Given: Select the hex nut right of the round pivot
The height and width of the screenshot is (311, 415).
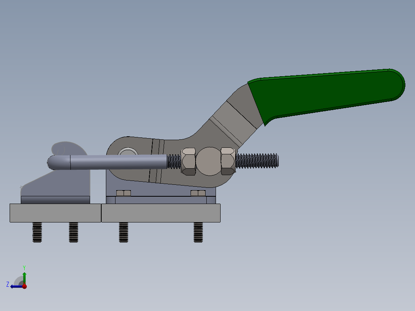Looking at the screenshot, I should click(228, 161).
